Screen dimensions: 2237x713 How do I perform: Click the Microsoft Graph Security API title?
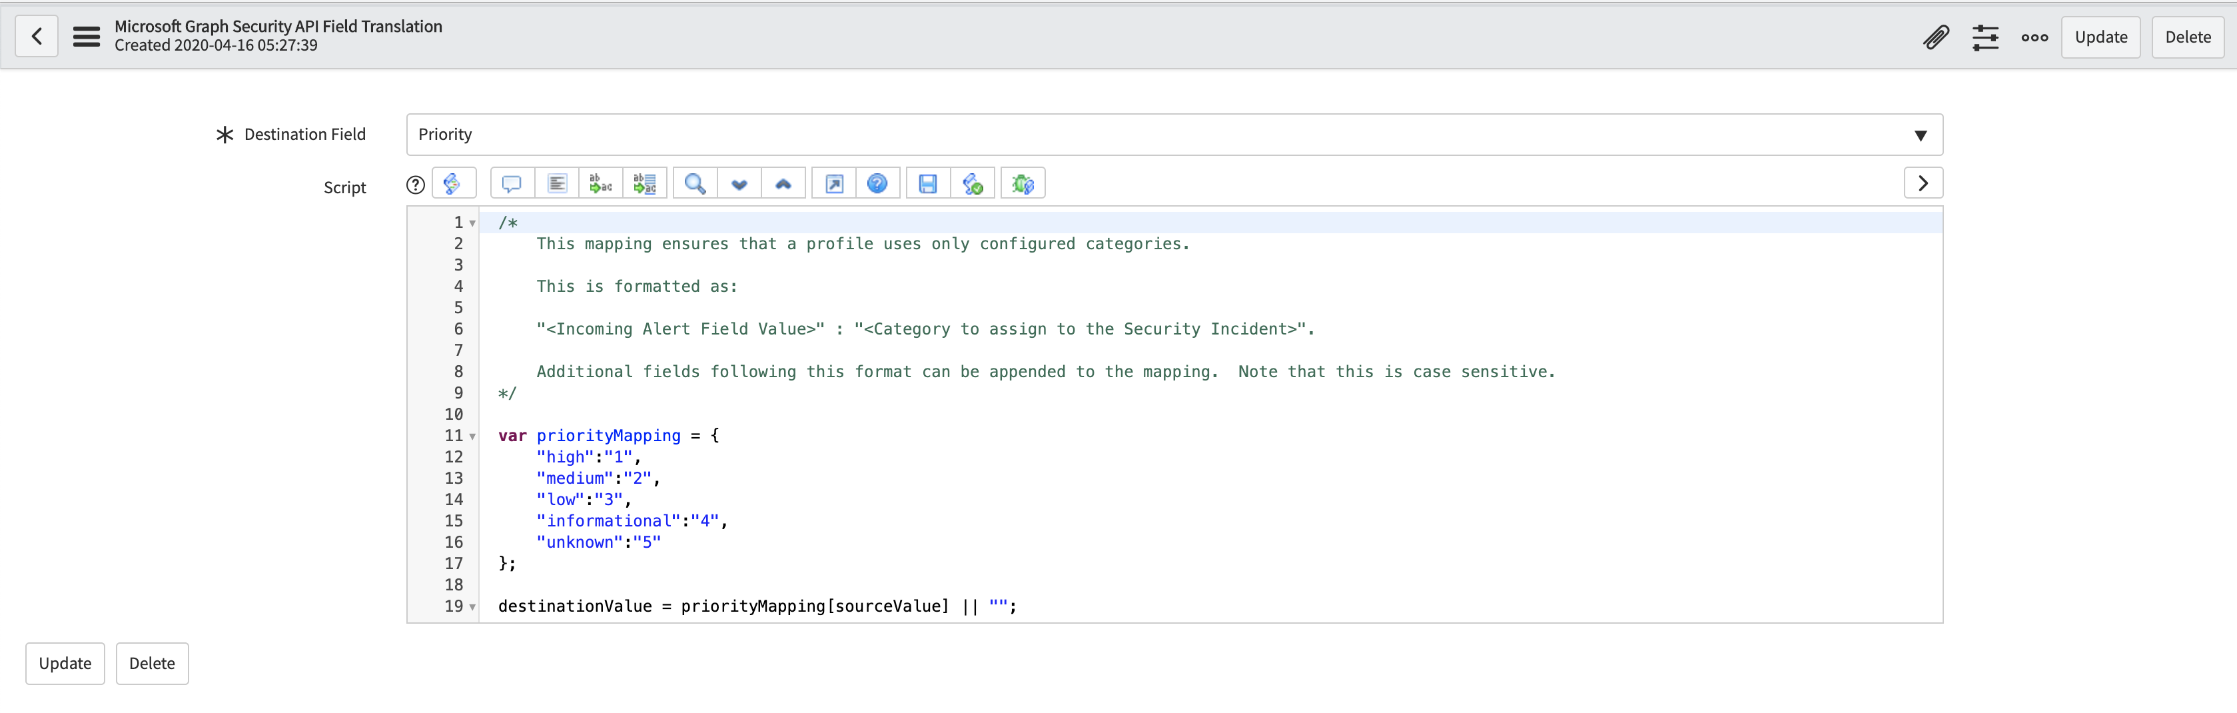click(x=278, y=27)
